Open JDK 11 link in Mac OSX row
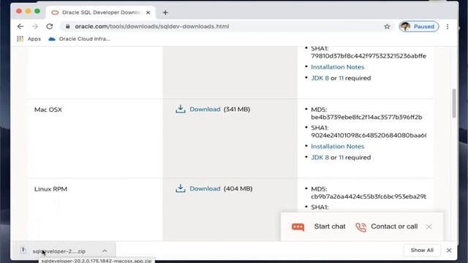The height and width of the screenshot is (263, 468). [x=341, y=158]
